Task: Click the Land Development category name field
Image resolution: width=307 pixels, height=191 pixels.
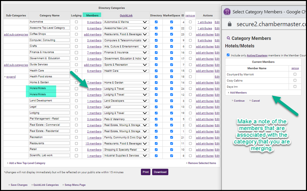Action: click(x=49, y=101)
